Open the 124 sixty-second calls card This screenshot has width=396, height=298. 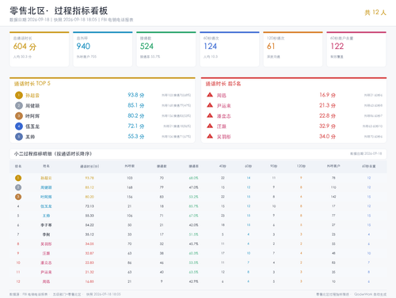pos(230,49)
